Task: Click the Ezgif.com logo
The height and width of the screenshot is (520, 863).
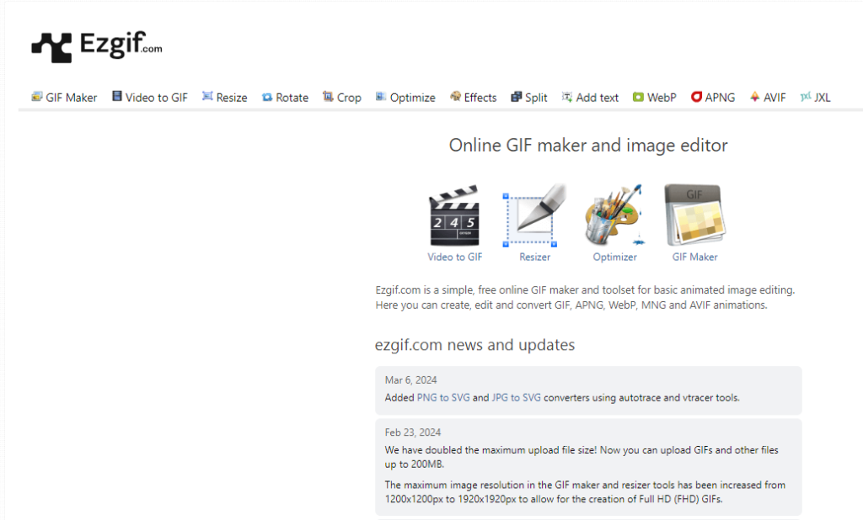Action: coord(96,46)
